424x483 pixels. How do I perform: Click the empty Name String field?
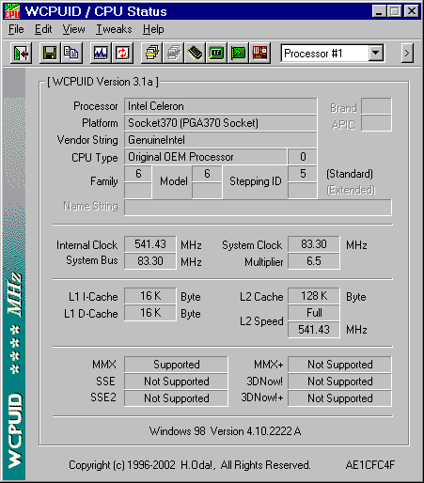[258, 208]
